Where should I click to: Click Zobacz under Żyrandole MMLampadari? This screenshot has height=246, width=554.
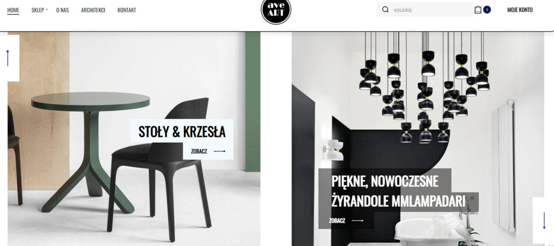(x=337, y=220)
